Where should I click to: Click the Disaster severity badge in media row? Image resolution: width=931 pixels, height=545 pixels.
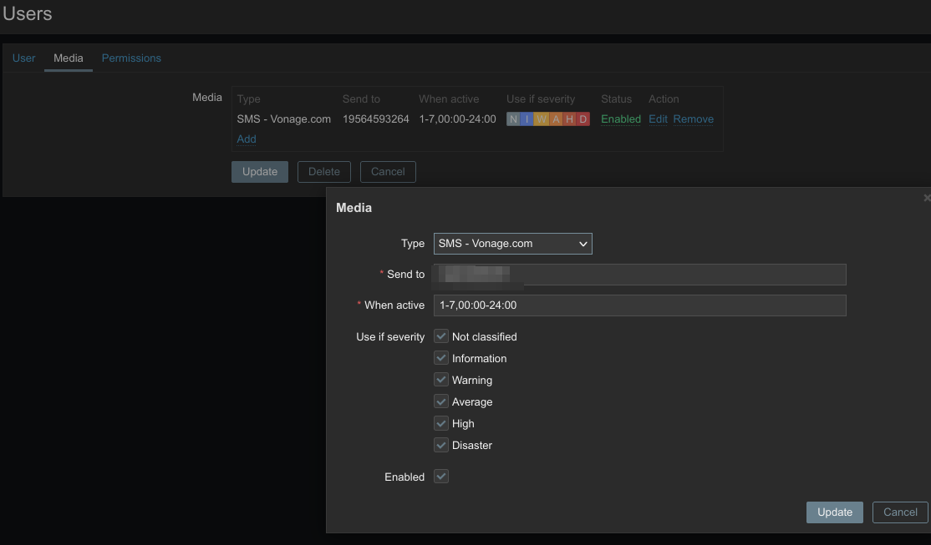583,119
